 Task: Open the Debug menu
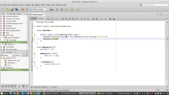pos(37,5)
